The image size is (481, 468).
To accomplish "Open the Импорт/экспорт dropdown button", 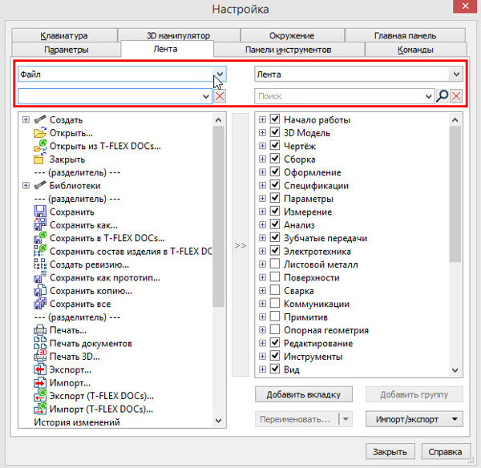I will click(x=414, y=419).
